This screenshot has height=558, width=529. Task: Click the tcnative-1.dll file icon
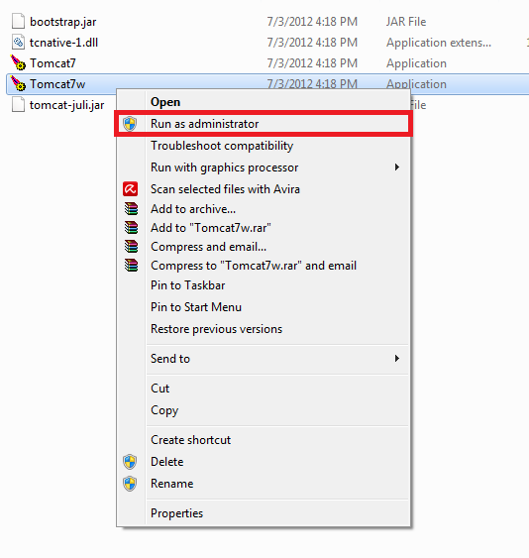[x=18, y=43]
